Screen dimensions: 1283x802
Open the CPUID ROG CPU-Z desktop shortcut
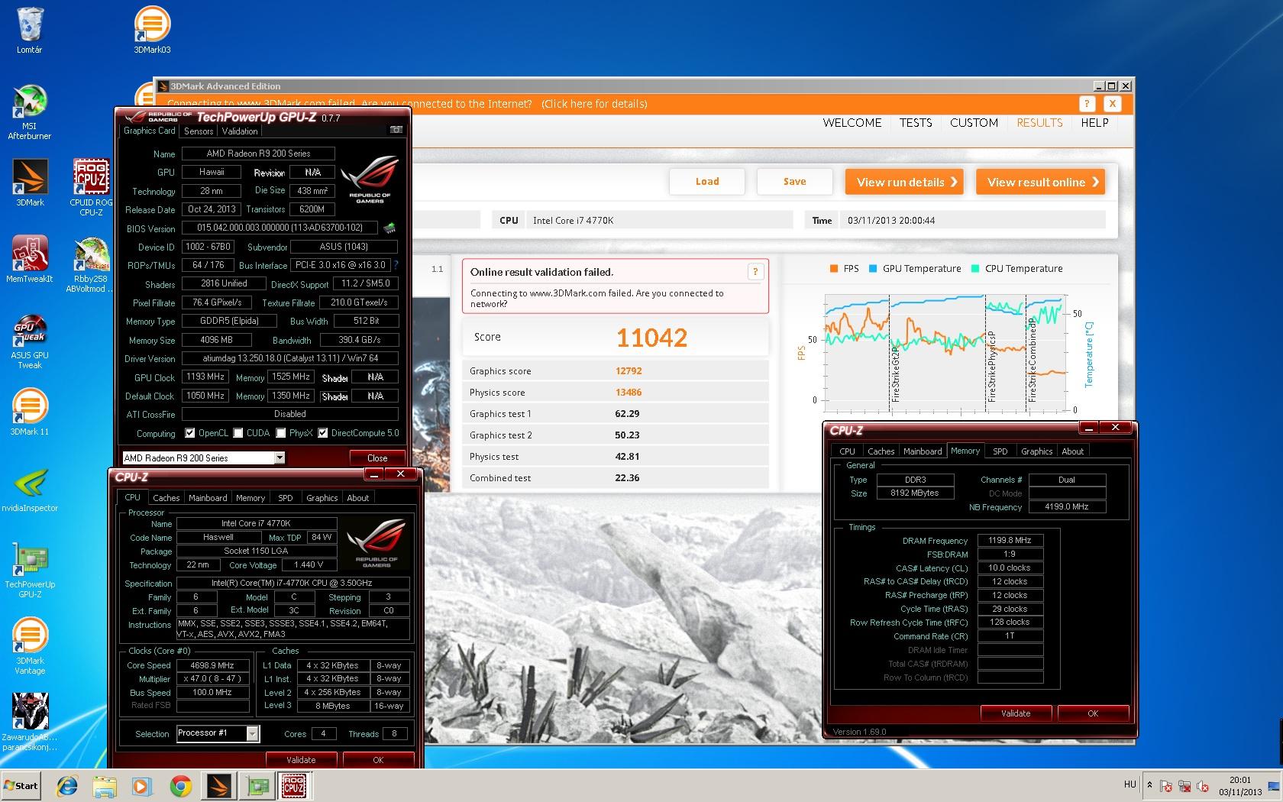click(91, 187)
